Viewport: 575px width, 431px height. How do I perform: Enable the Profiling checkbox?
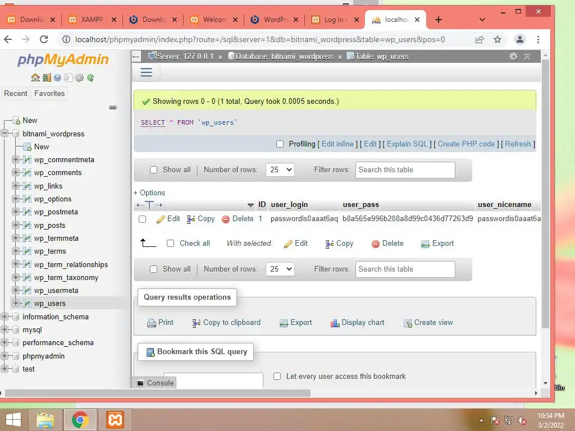click(x=280, y=144)
